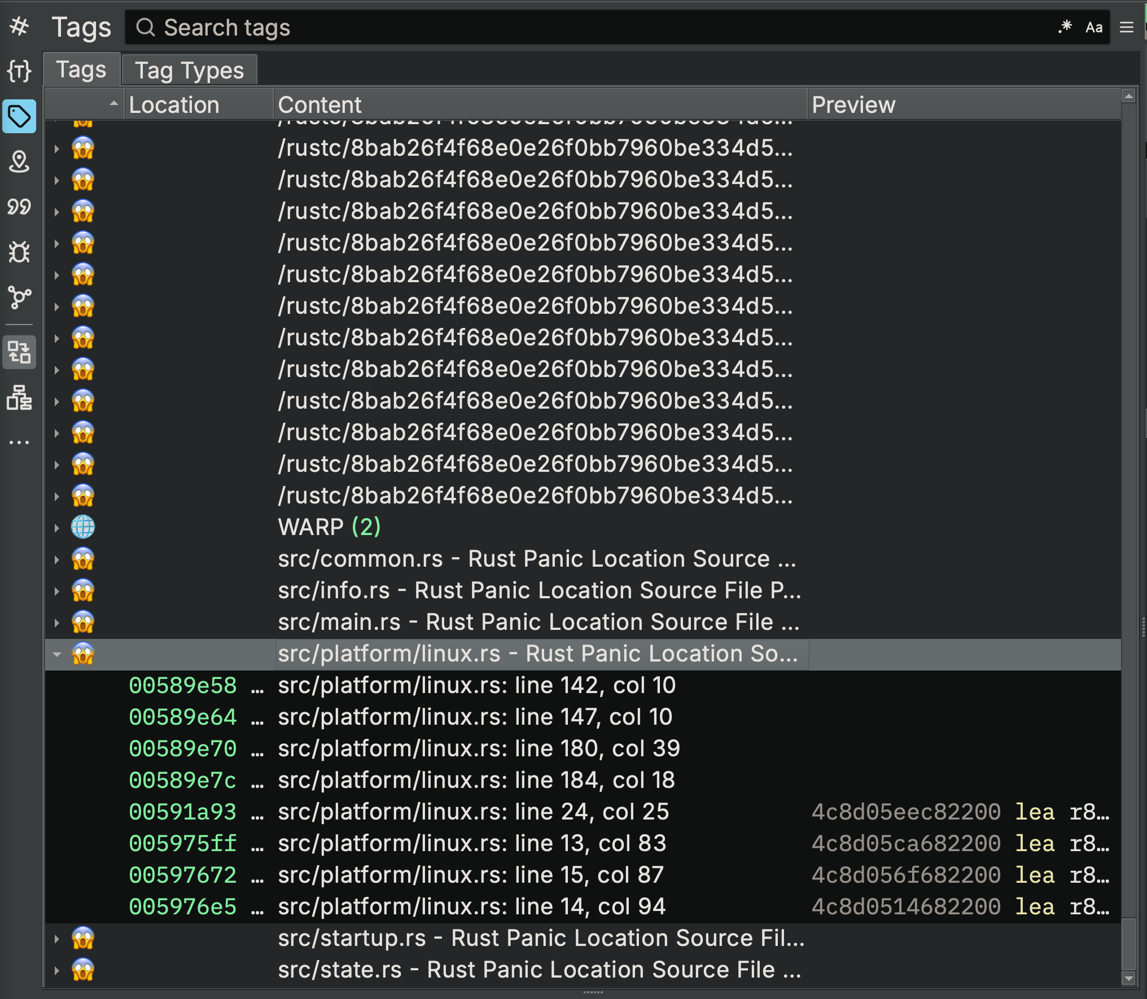This screenshot has height=999, width=1147.
Task: Select row 'linux.rs: line 180, col 39'
Action: click(x=583, y=748)
